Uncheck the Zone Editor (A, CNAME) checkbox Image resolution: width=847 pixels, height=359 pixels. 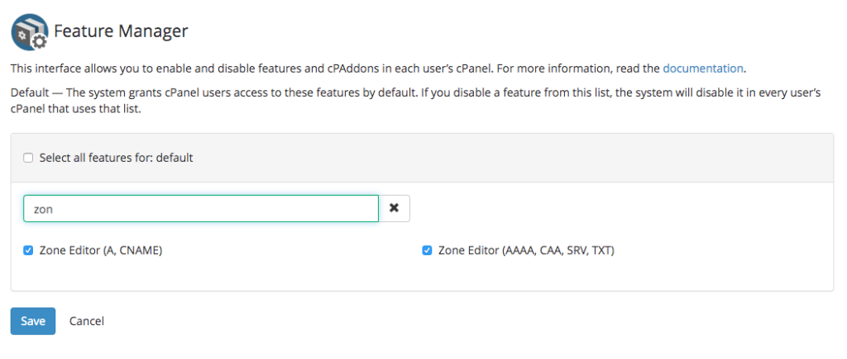tap(28, 250)
